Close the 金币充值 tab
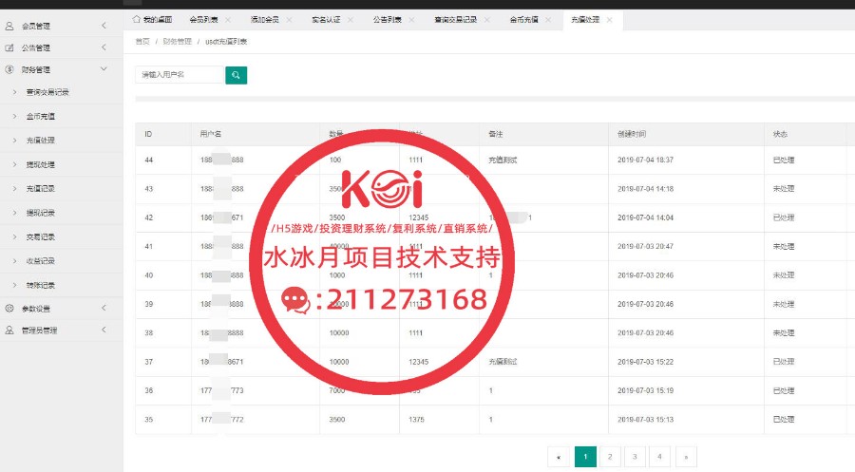This screenshot has height=472, width=855. pos(548,20)
